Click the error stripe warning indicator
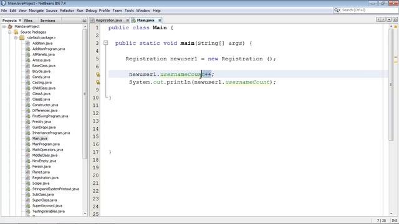The image size is (399, 224). [395, 26]
